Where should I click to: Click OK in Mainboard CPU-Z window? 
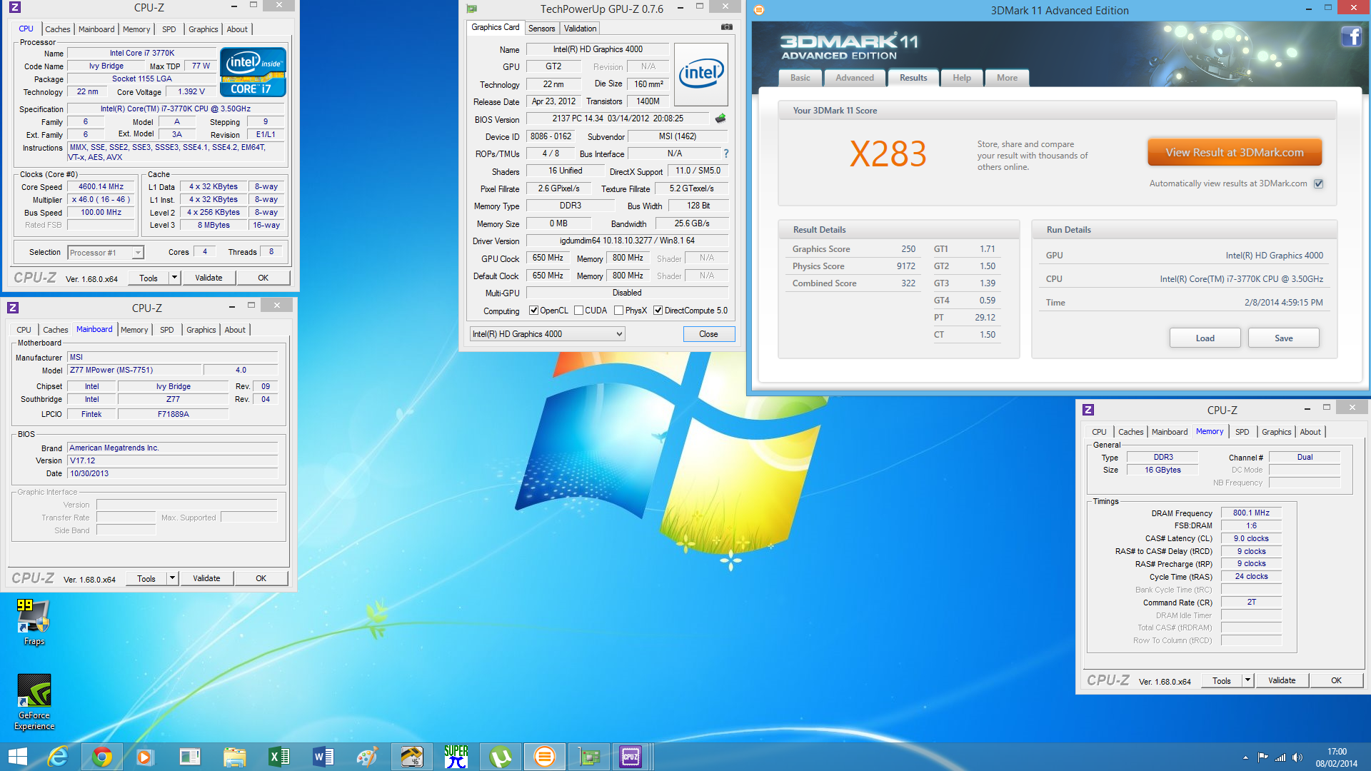261,578
